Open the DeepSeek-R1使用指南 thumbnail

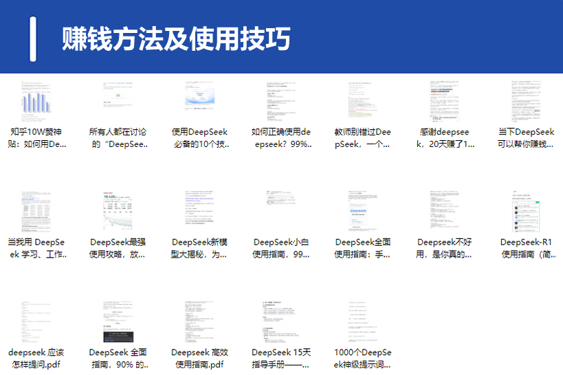coord(527,212)
